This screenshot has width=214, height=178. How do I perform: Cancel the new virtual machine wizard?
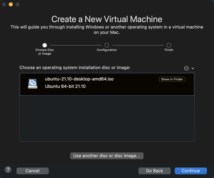32,171
